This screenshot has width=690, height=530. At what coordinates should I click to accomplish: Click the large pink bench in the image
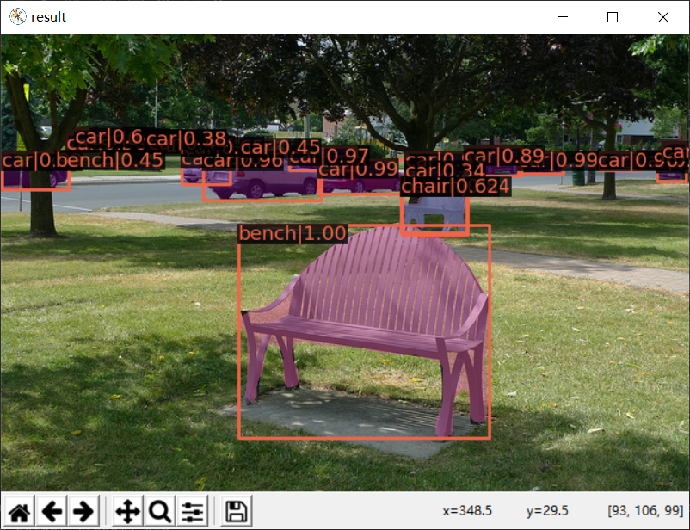click(x=366, y=330)
